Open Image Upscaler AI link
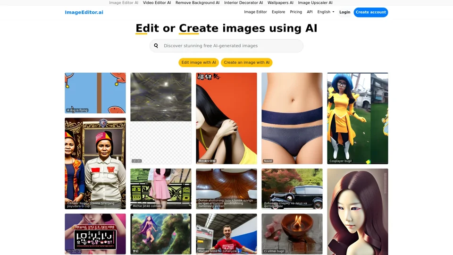 (315, 3)
